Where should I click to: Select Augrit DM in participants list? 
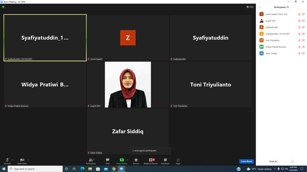pyautogui.click(x=282, y=21)
